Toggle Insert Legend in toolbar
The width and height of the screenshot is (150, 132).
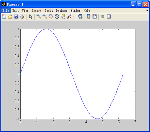pyautogui.click(x=95, y=16)
